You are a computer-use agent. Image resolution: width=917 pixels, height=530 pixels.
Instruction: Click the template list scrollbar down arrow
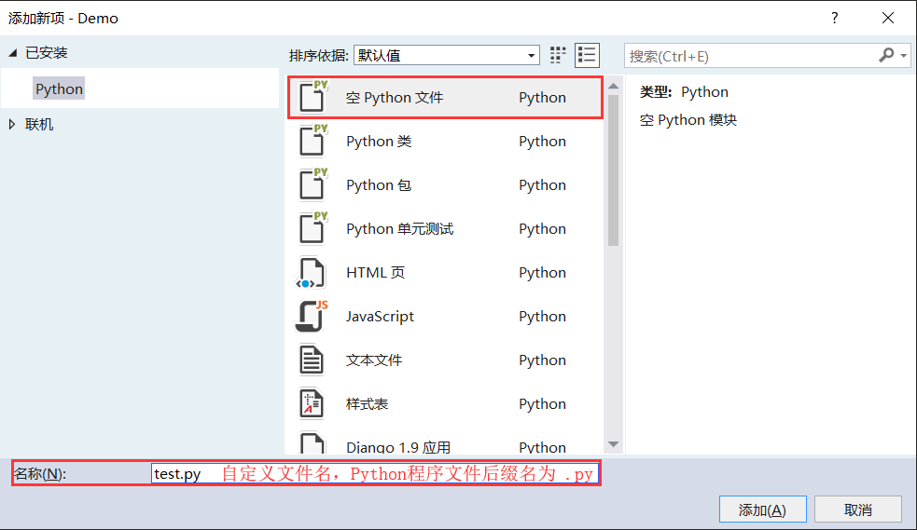(x=614, y=444)
